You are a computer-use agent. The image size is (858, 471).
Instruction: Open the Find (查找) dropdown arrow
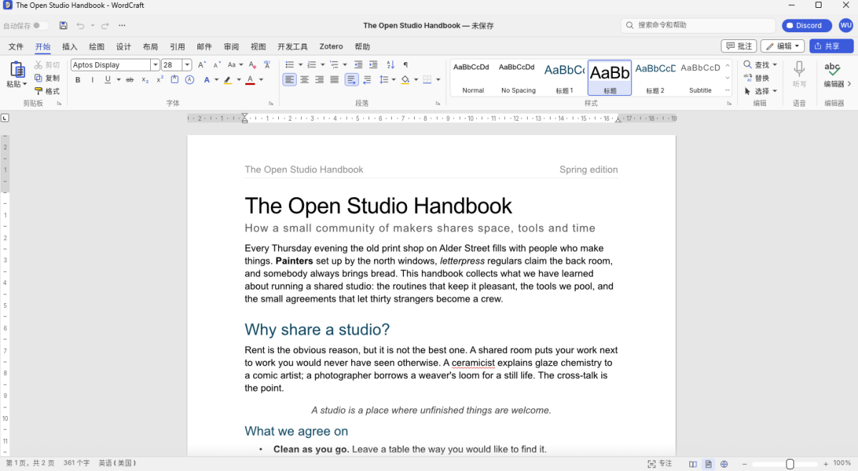tap(775, 65)
